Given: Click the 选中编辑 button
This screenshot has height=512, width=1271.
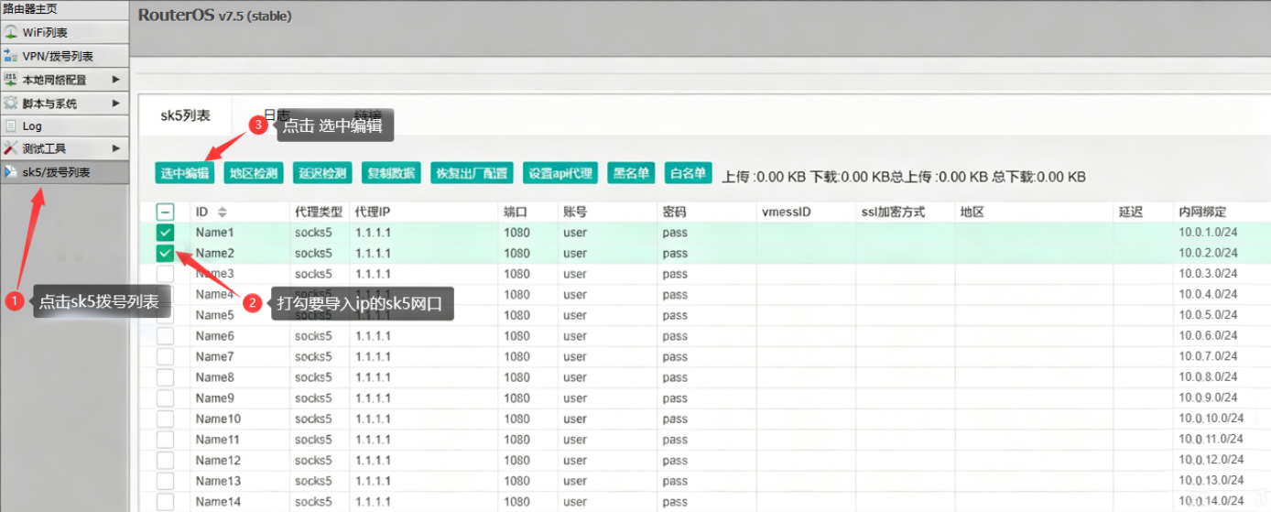Looking at the screenshot, I should tap(186, 173).
